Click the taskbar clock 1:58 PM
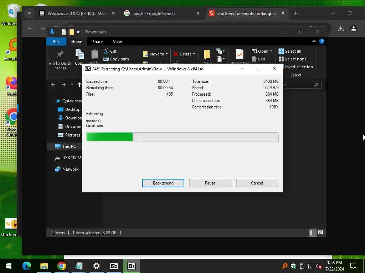 [x=334, y=263]
